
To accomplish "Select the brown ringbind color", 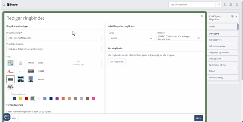I will click(87, 99).
